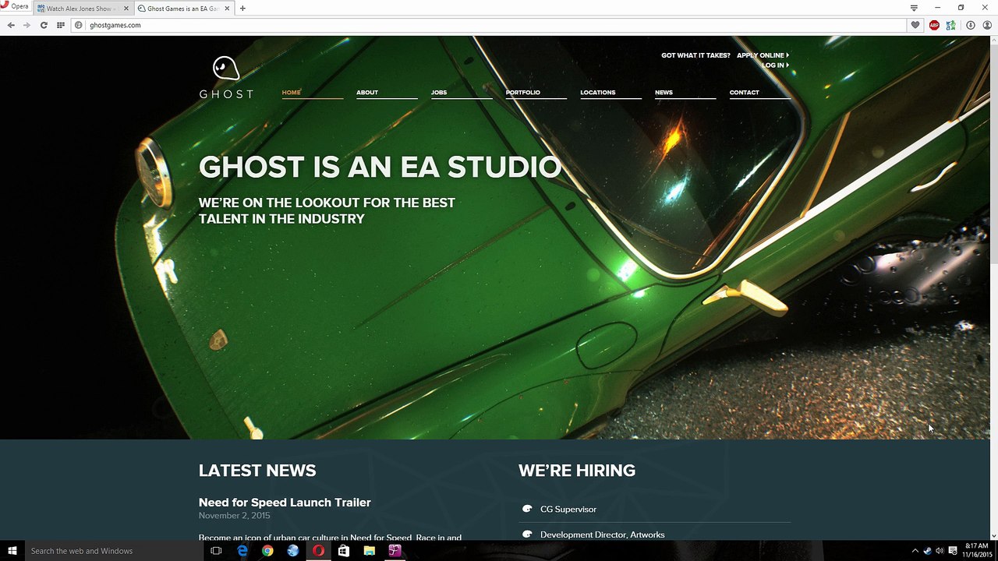
Task: Open the LOCATIONS navigation item
Action: point(597,93)
